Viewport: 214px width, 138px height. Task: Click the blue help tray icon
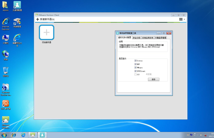coord(191,135)
